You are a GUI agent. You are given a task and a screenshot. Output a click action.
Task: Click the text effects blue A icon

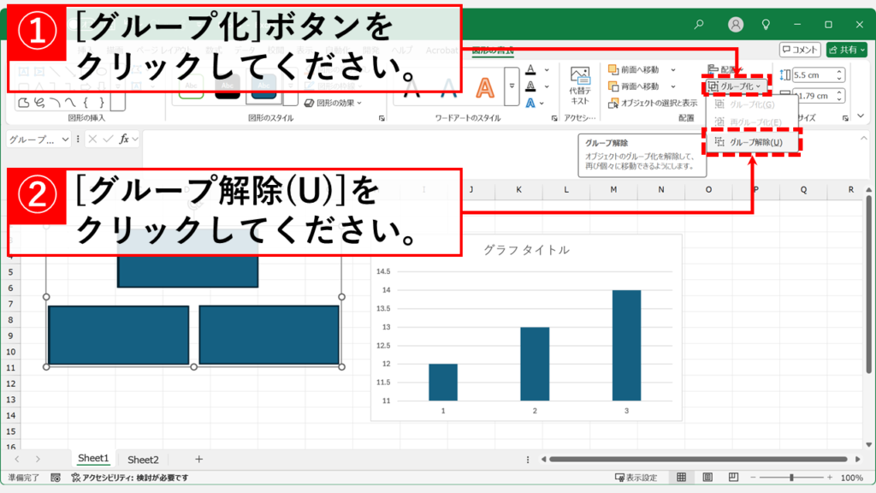point(530,103)
